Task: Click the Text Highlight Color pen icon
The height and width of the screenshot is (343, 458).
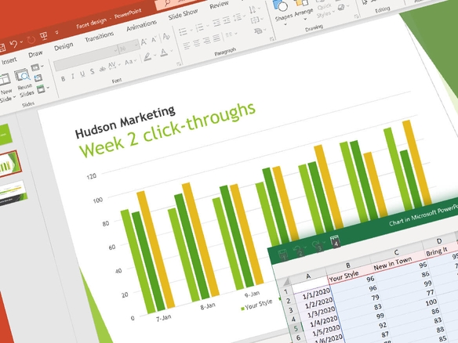Action: [x=147, y=56]
